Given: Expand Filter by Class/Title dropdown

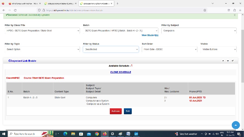Looking at the screenshot, I should pyautogui.click(x=42, y=31).
